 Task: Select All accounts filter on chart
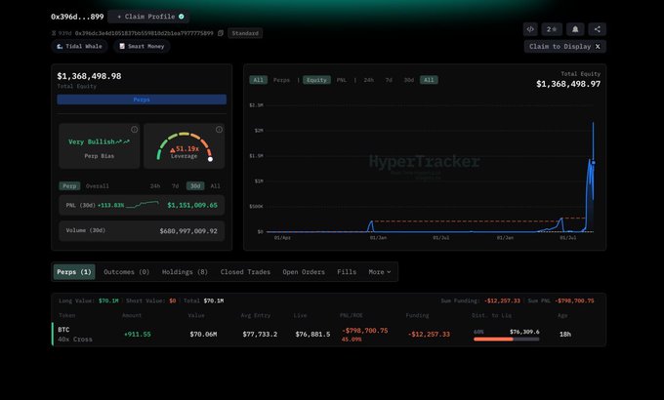[x=259, y=80]
